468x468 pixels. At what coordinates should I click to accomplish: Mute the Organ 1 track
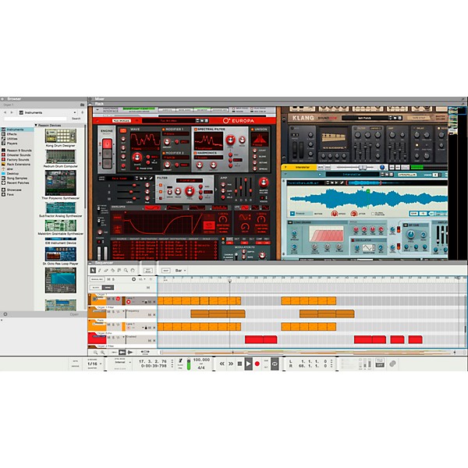coord(108,299)
